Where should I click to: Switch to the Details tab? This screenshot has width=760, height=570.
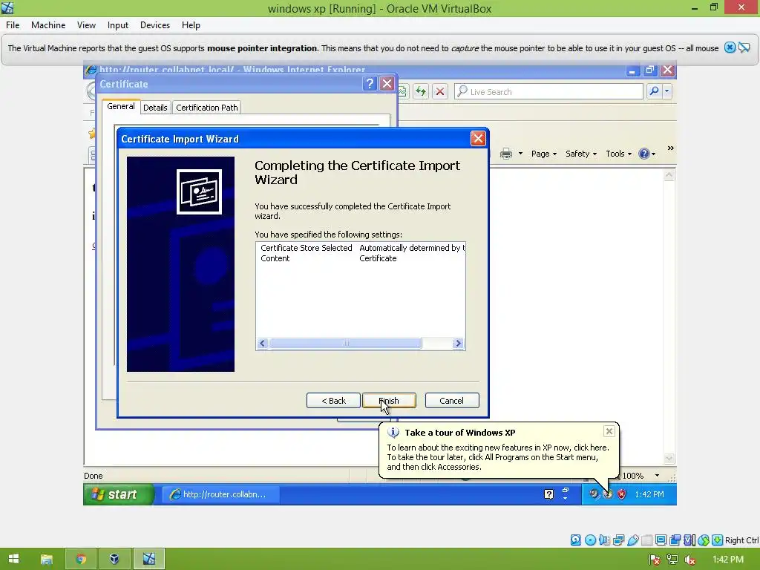coord(155,108)
